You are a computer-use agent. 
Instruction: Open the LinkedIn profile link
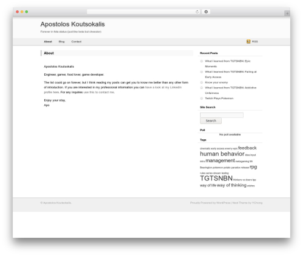click(x=164, y=87)
